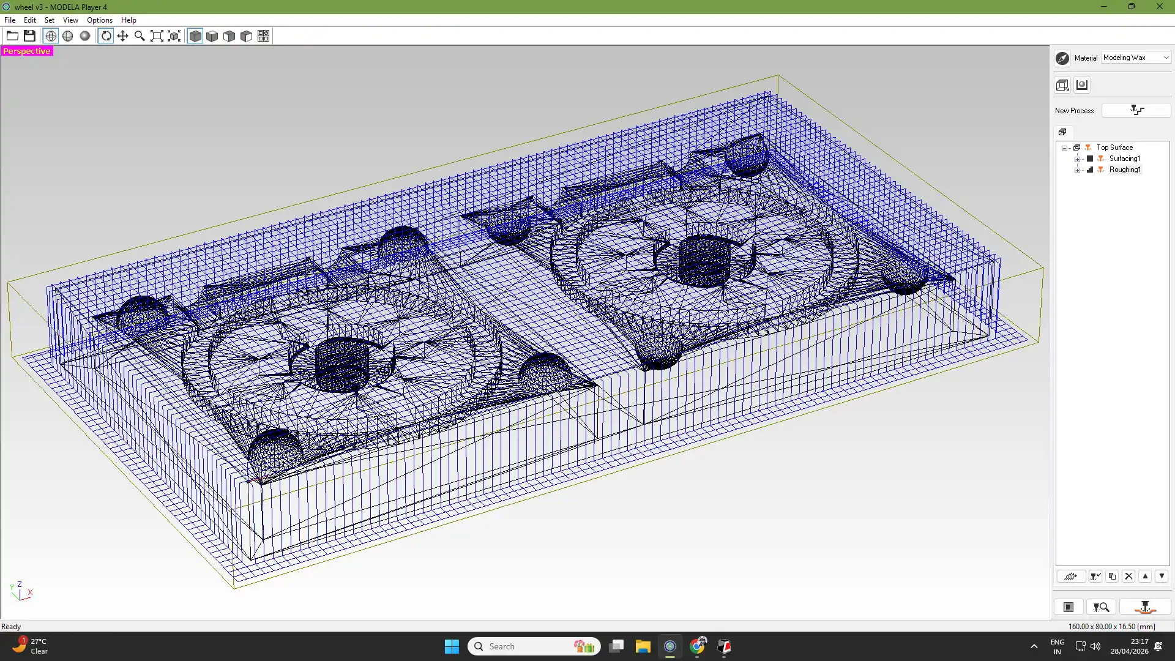Collapse the Top Surface tree node
This screenshot has width=1175, height=661.
(x=1065, y=148)
